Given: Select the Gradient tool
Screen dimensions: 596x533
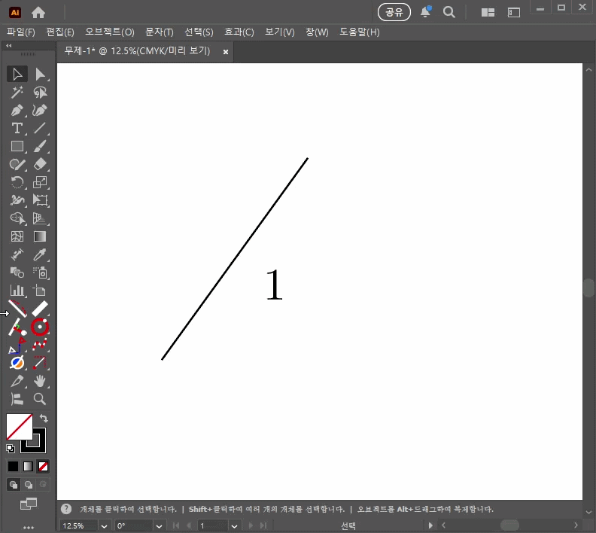Looking at the screenshot, I should pyautogui.click(x=40, y=236).
